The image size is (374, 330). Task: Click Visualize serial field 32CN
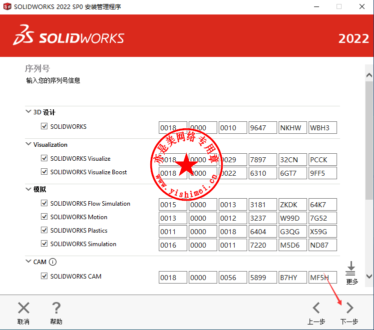pos(293,160)
